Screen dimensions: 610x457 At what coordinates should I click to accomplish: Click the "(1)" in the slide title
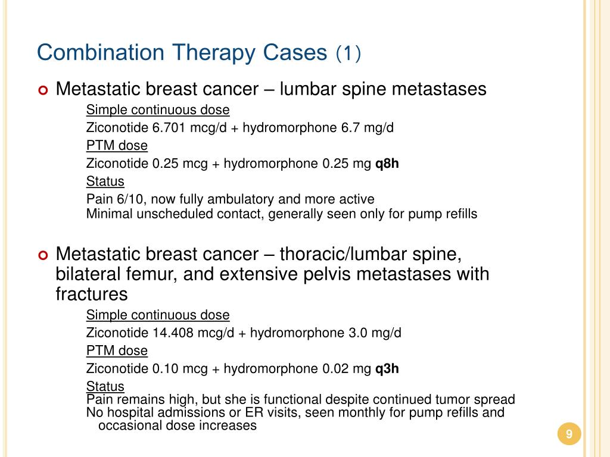coord(348,54)
